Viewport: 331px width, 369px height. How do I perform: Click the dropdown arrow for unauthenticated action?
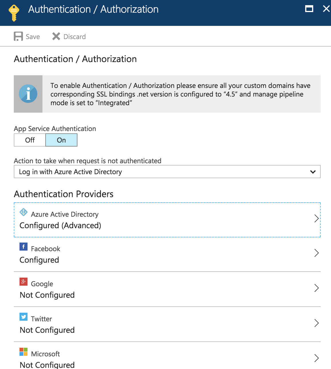point(313,172)
